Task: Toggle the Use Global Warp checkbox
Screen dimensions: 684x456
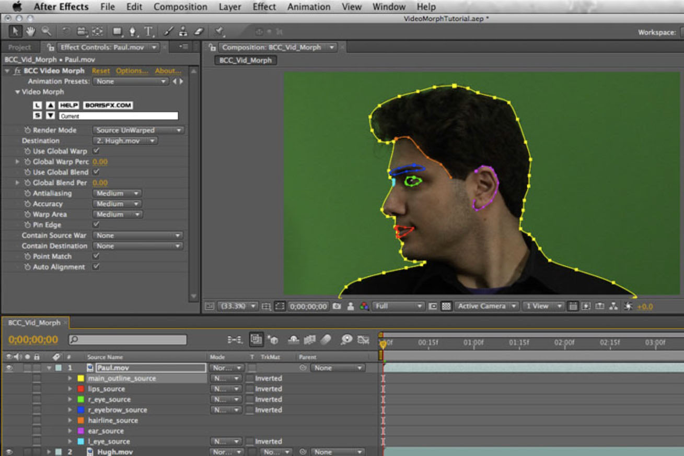Action: pos(96,151)
